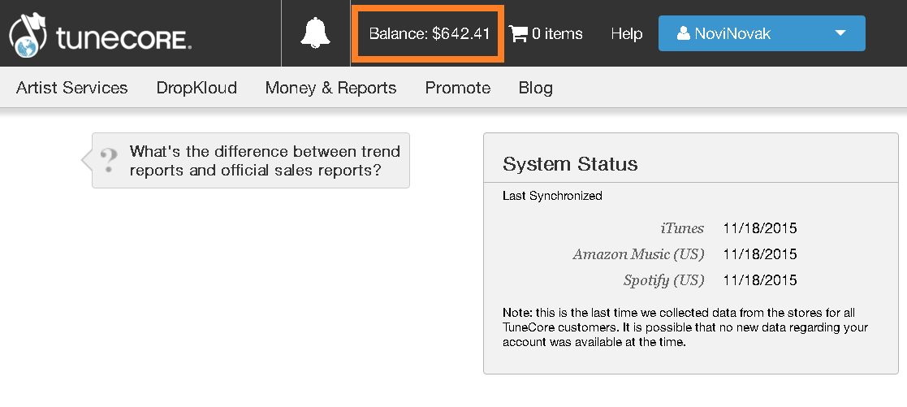The image size is (907, 407).
Task: View the account Balance of $642.41
Action: click(x=429, y=33)
